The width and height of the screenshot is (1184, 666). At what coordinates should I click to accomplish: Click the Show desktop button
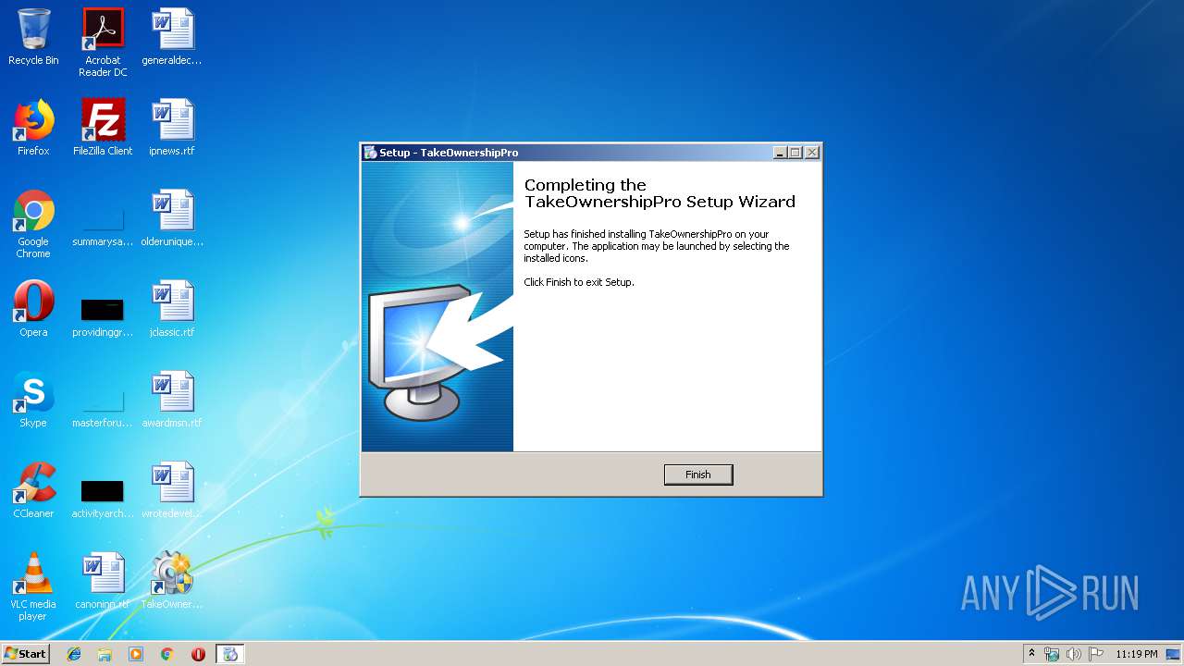pos(1174,654)
